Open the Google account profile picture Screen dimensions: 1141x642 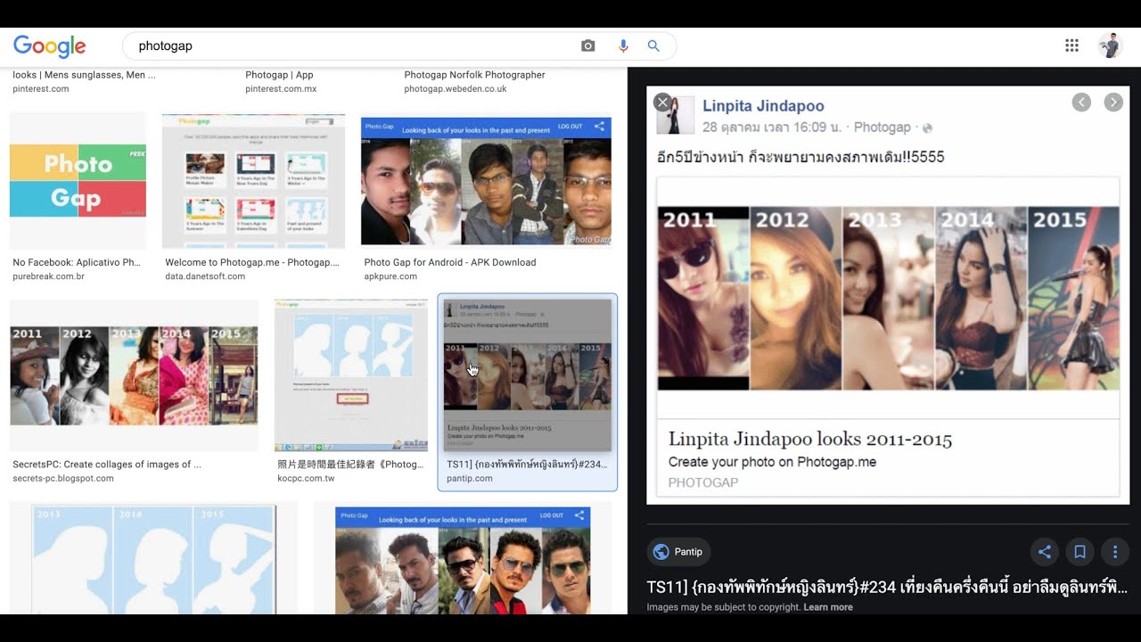pos(1111,45)
